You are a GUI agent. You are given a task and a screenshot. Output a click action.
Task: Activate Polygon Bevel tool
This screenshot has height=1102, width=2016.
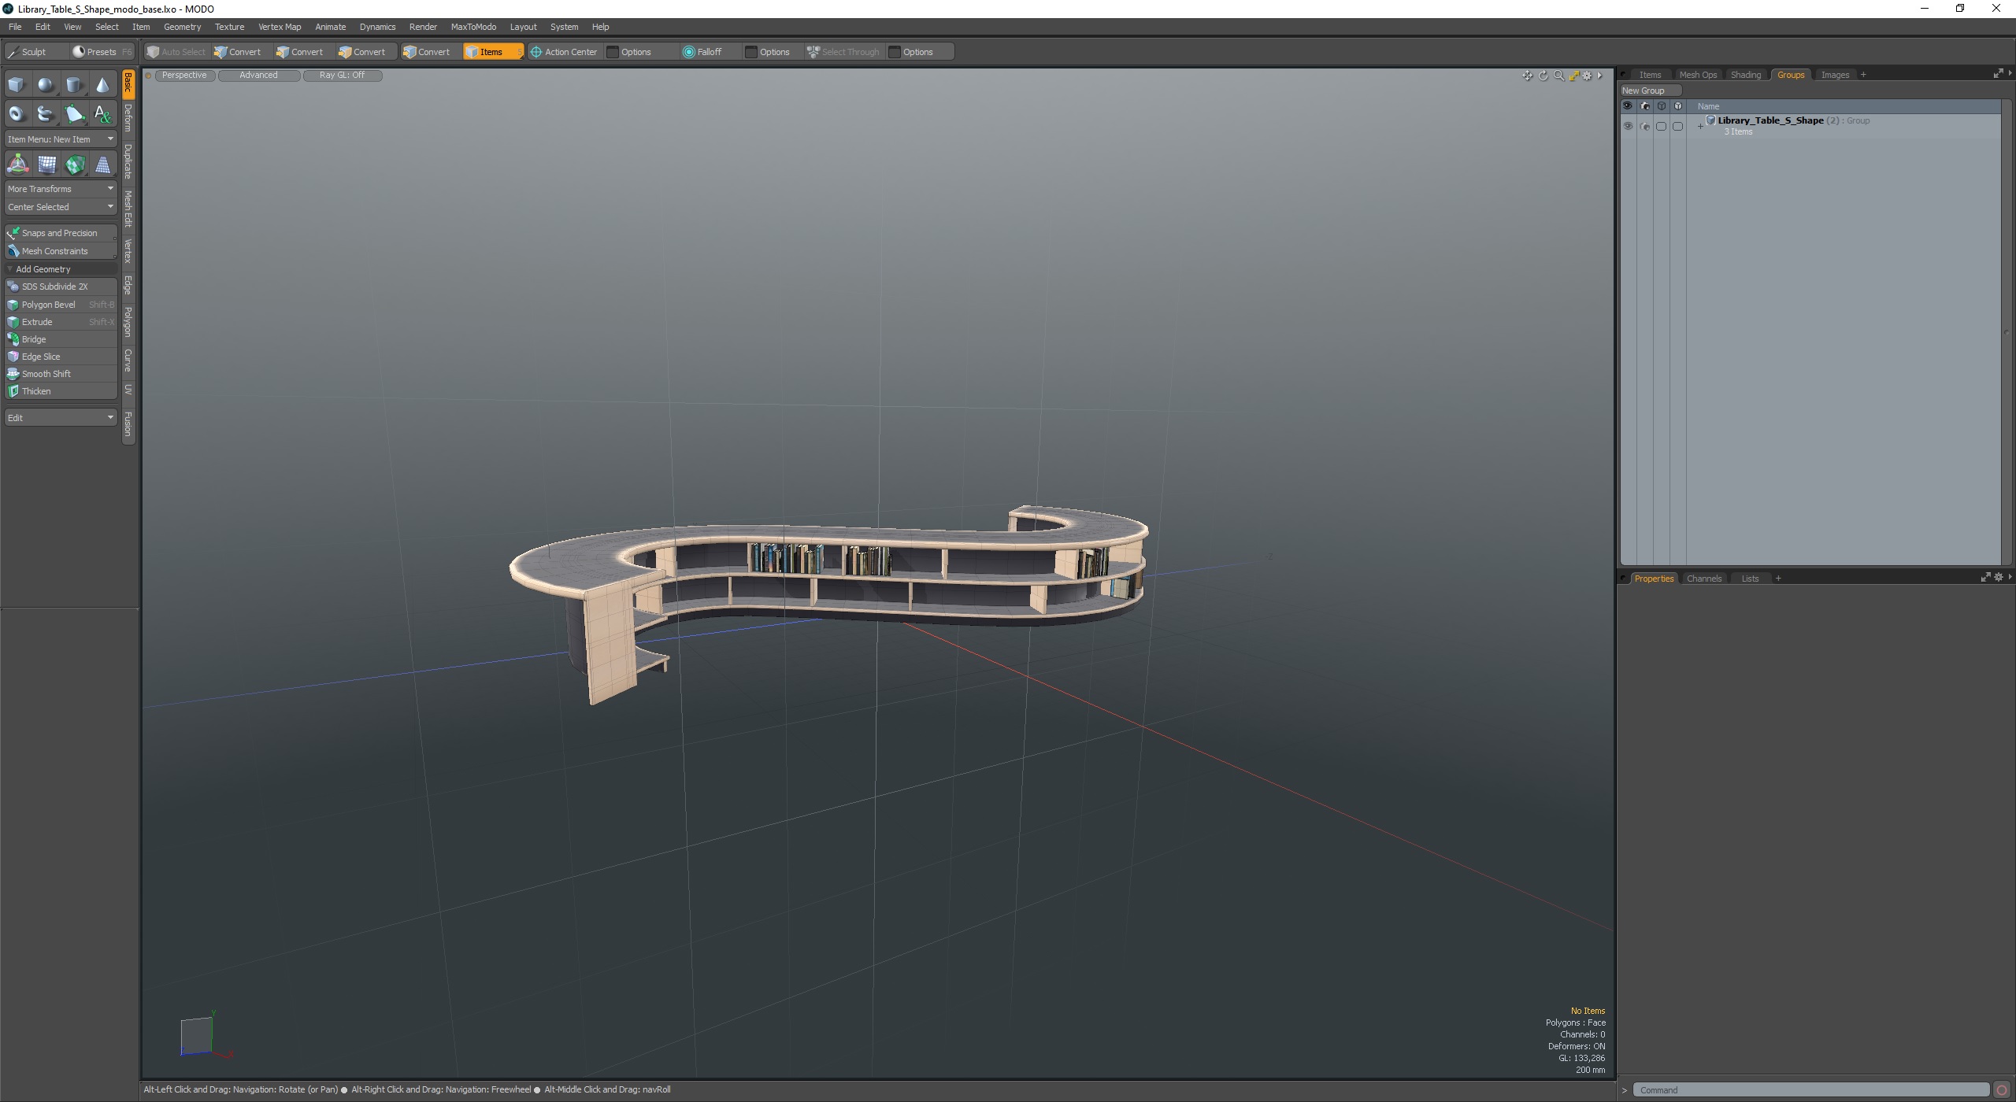point(61,305)
